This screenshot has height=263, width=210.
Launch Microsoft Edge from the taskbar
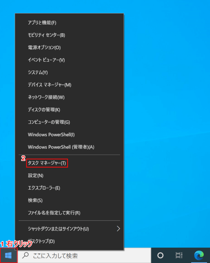point(199,255)
